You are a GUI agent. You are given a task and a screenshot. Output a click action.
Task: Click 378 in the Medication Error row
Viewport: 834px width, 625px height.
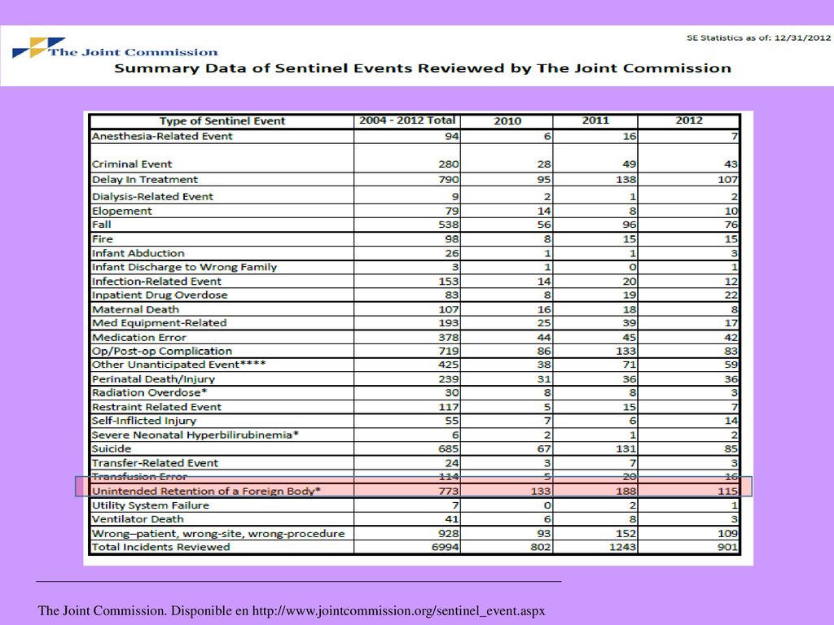tap(449, 337)
